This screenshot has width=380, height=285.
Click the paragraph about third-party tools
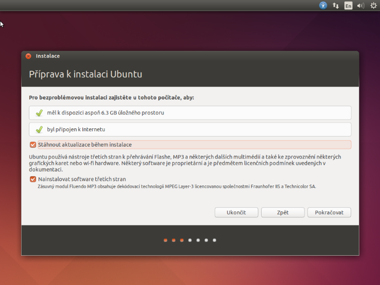click(185, 163)
